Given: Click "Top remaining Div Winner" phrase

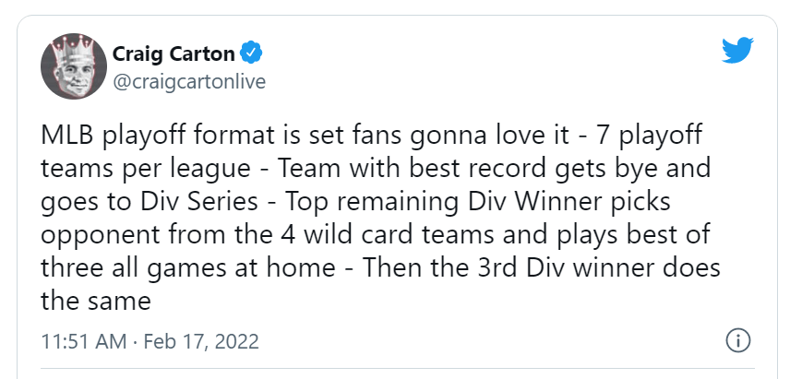Looking at the screenshot, I should 398,201.
